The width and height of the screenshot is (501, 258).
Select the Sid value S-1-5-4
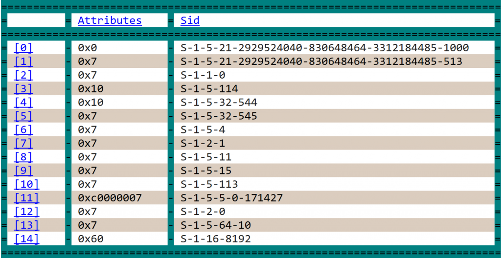[203, 130]
